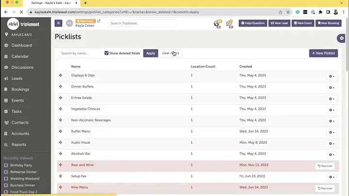Click the Search Tripleseat box
This screenshot has height=196, width=349.
(x=142, y=23)
